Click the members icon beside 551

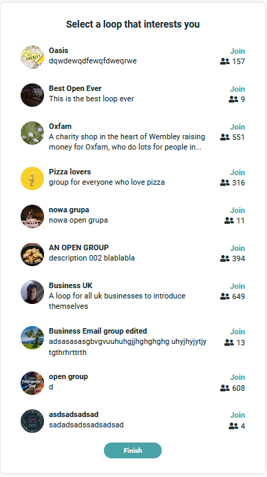coord(225,137)
